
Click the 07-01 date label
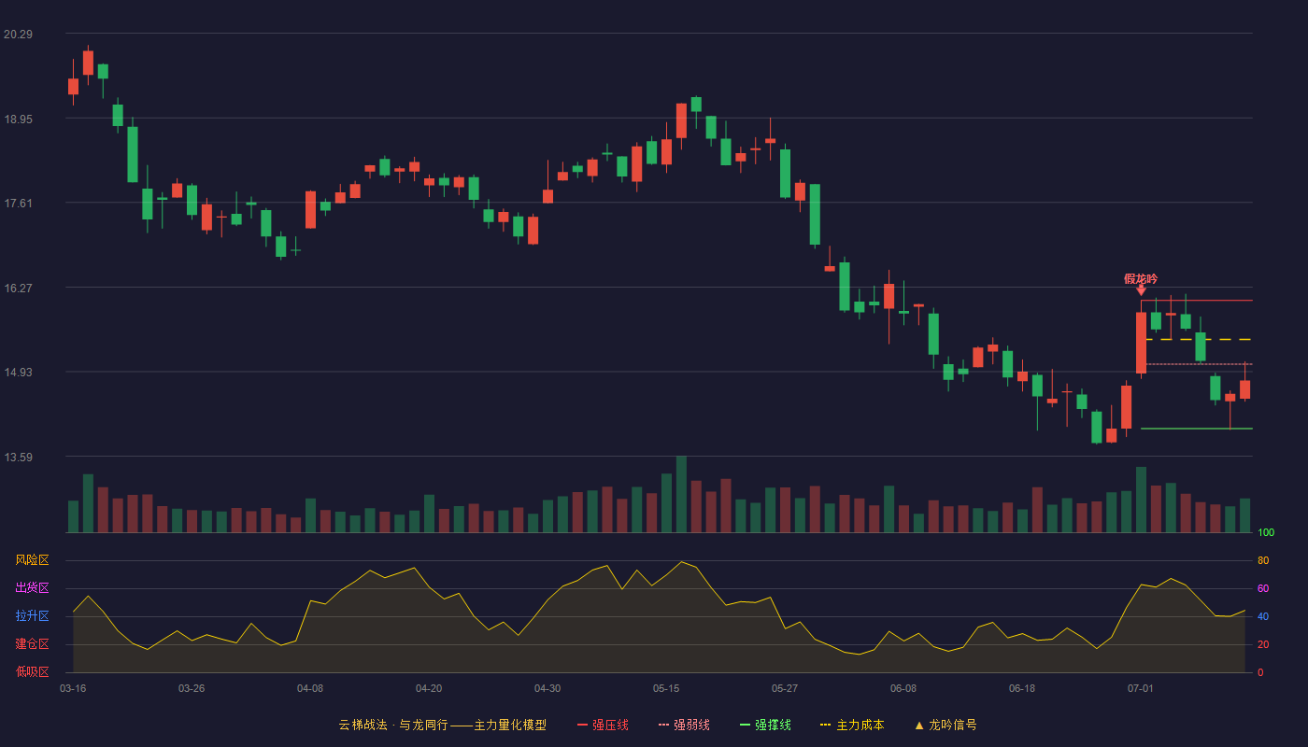click(x=1141, y=688)
